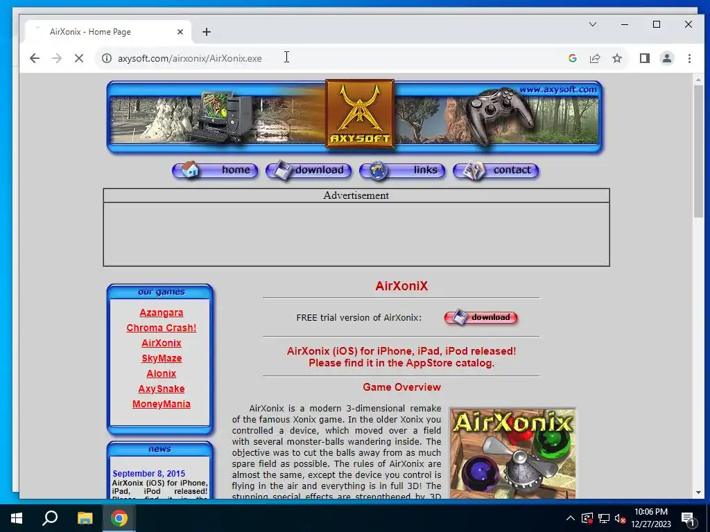Open the network tray icon
This screenshot has height=532, width=710.
click(x=604, y=518)
